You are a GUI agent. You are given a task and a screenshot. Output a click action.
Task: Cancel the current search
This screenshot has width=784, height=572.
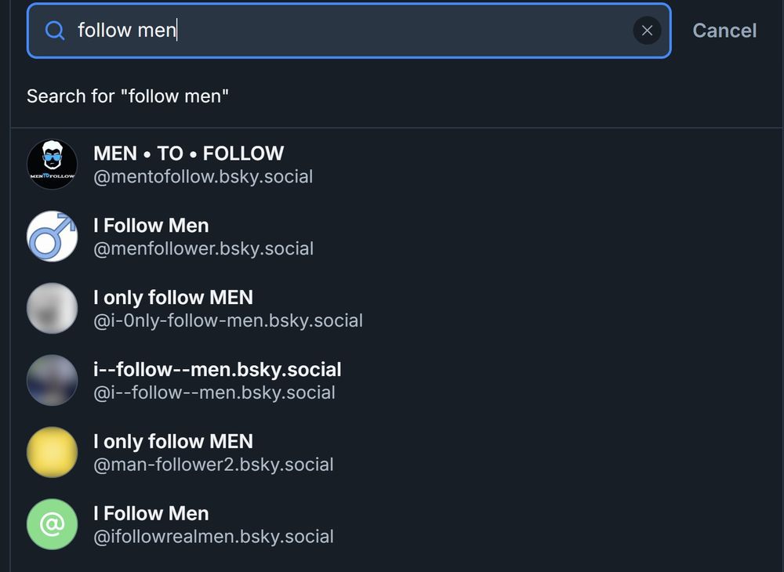[724, 31]
